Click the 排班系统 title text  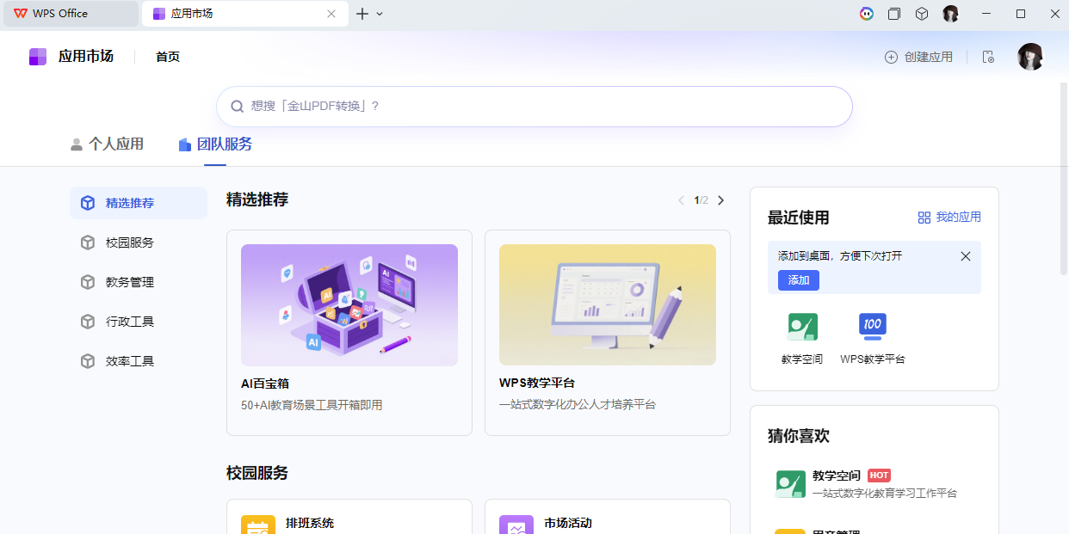pos(310,523)
